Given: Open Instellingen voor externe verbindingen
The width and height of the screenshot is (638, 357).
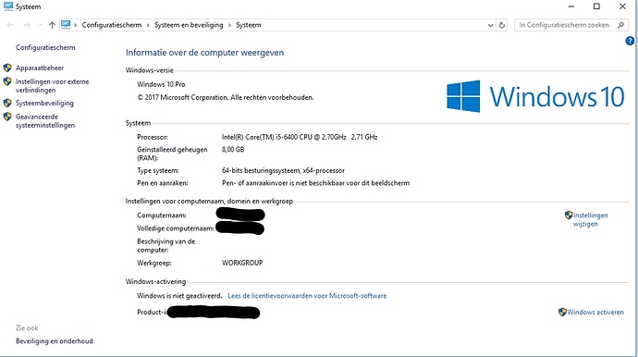Looking at the screenshot, I should click(x=52, y=86).
